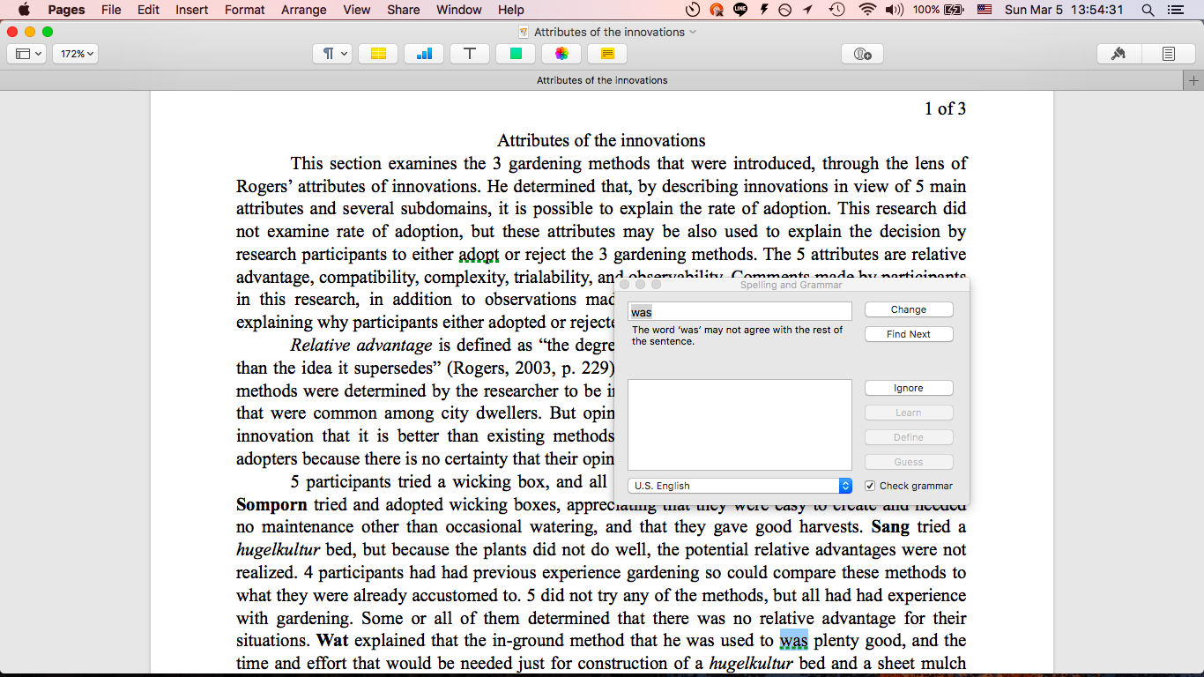Image resolution: width=1204 pixels, height=677 pixels.
Task: Click the heading 'Attributes of the innovations'
Action: [x=601, y=141]
